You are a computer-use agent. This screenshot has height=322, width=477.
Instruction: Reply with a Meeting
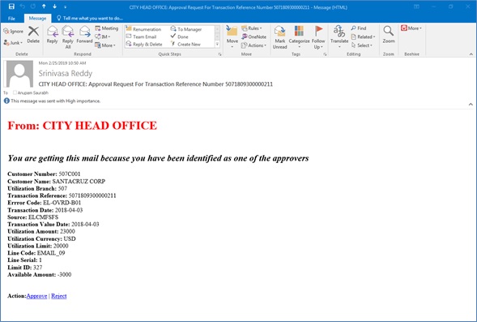106,28
